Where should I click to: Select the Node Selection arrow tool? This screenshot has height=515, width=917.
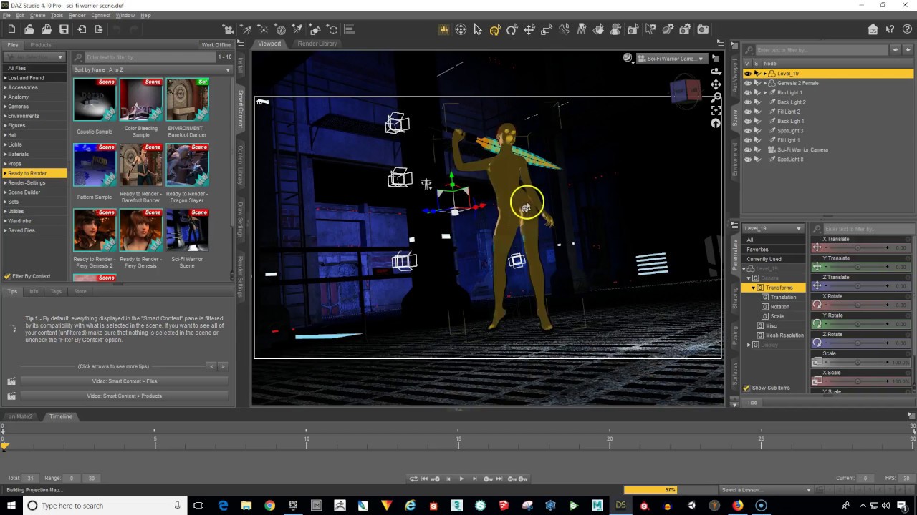pyautogui.click(x=478, y=29)
